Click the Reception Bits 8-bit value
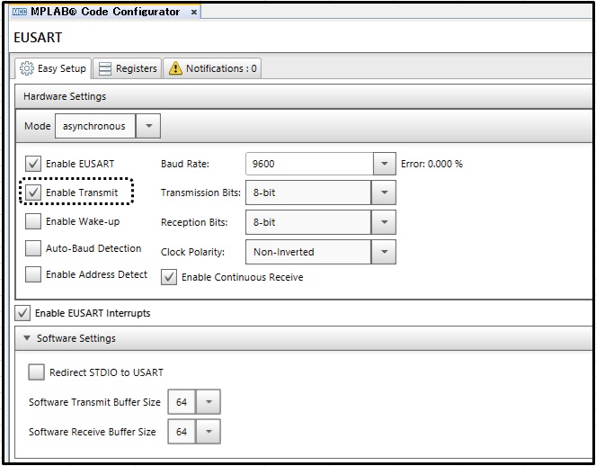This screenshot has height=466, width=596. pos(308,222)
